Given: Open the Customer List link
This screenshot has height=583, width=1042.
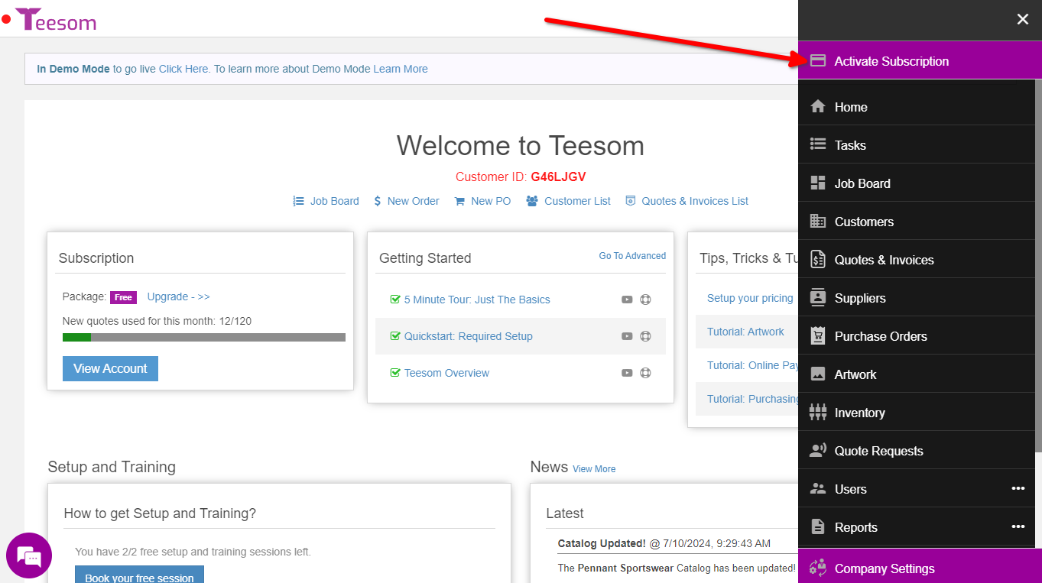Looking at the screenshot, I should pyautogui.click(x=578, y=201).
